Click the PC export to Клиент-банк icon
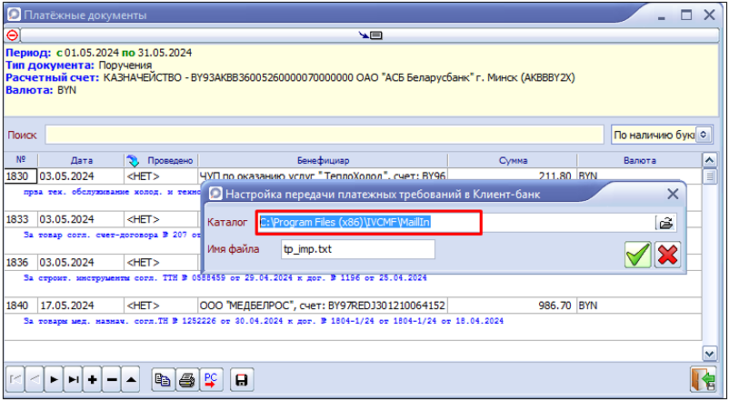The image size is (729, 401). click(211, 378)
